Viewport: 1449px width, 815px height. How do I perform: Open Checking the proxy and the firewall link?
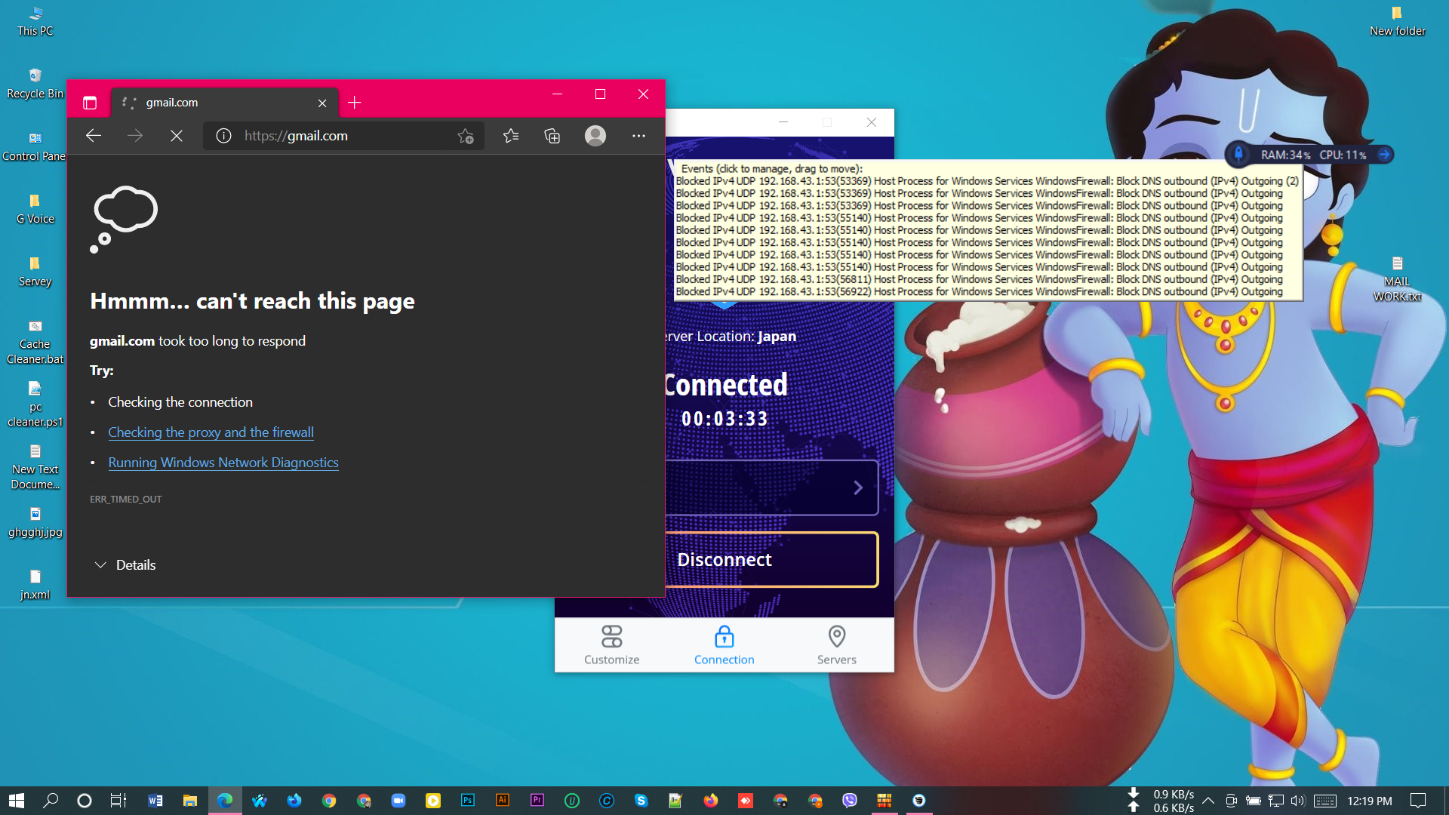tap(211, 432)
